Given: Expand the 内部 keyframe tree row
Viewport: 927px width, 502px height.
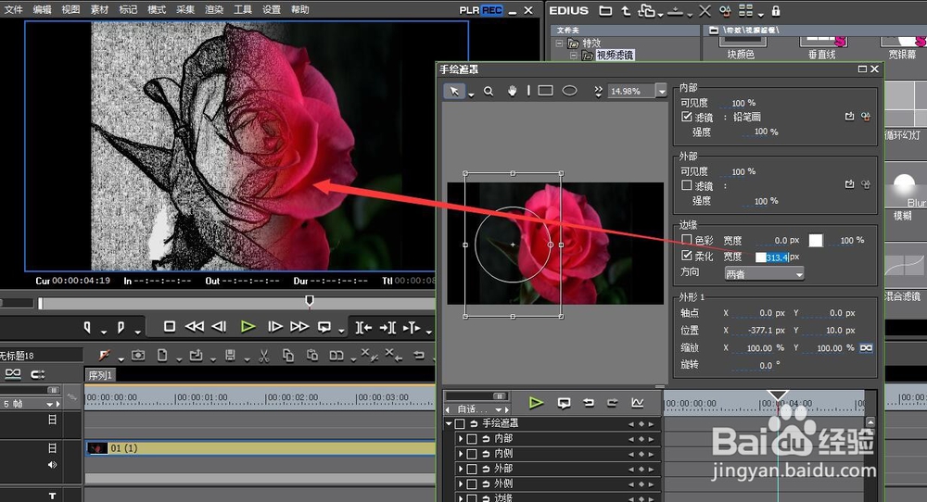Looking at the screenshot, I should tap(461, 439).
